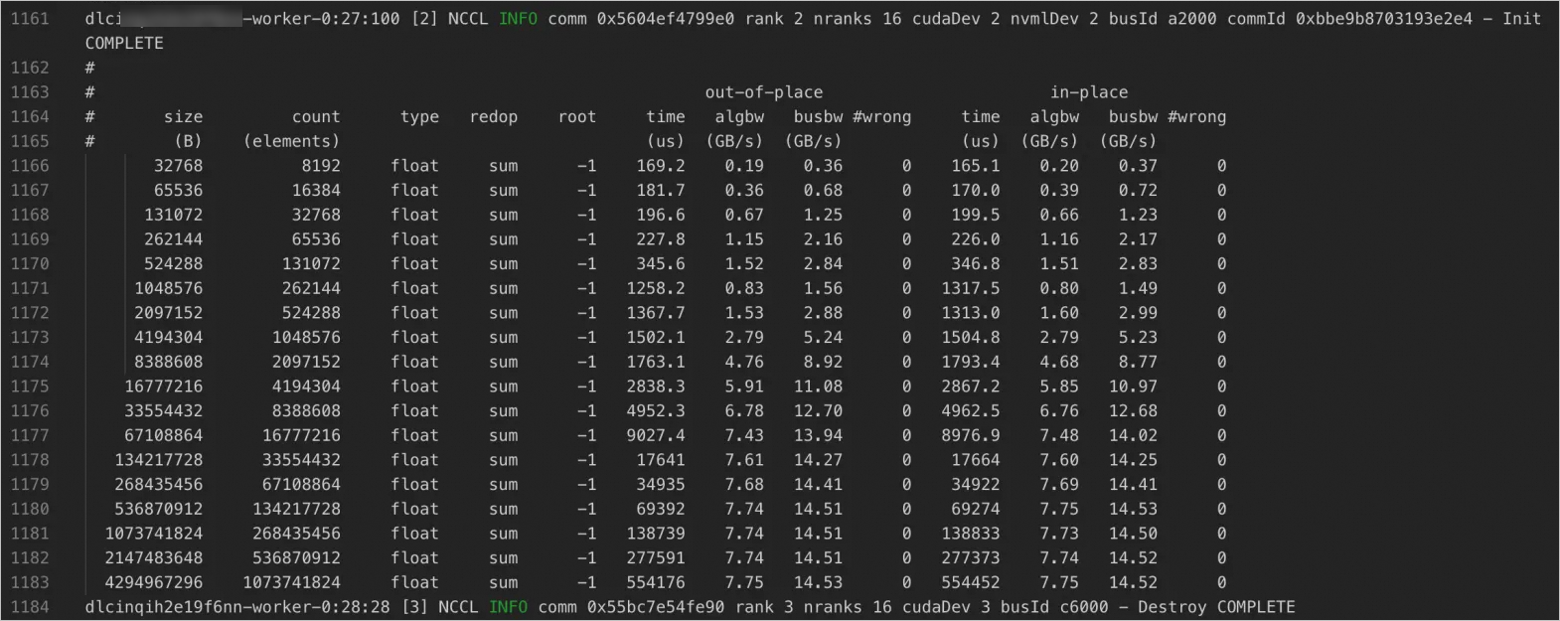Click the out-of-place header text

(x=763, y=92)
